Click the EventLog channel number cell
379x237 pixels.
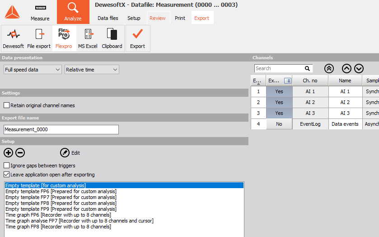pos(310,124)
